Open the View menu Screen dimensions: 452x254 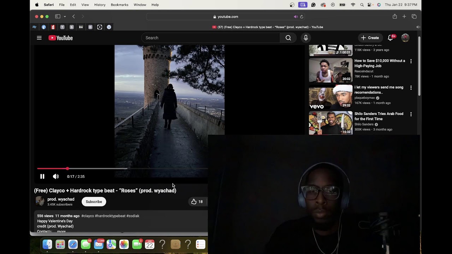[85, 5]
